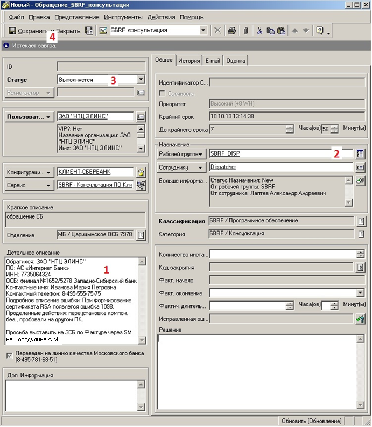Image resolution: width=372 pixels, height=427 pixels.
Task: Click the Количество инста... input field
Action: coord(283,254)
